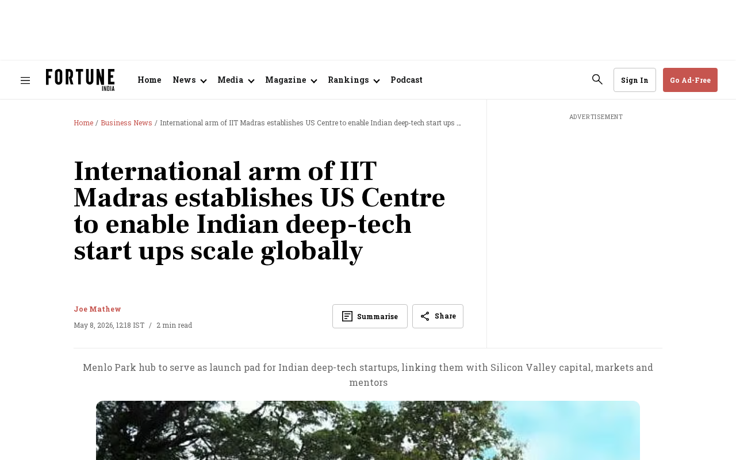Click the '2 min read' label
736x460 pixels.
pyautogui.click(x=174, y=325)
